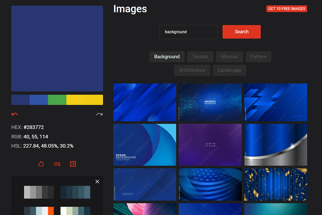Select the Architecture category tag
The height and width of the screenshot is (215, 322).
click(x=192, y=70)
